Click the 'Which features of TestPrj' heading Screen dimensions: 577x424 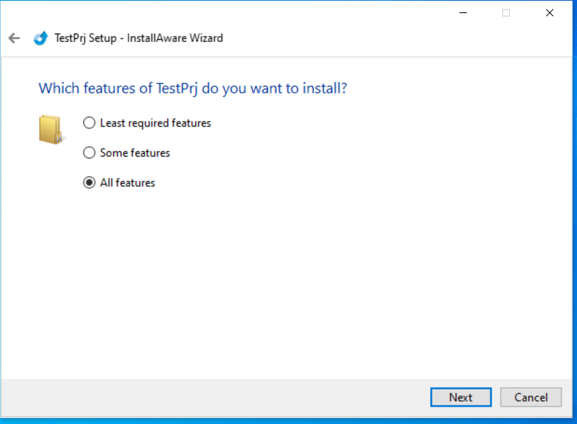[x=193, y=89]
